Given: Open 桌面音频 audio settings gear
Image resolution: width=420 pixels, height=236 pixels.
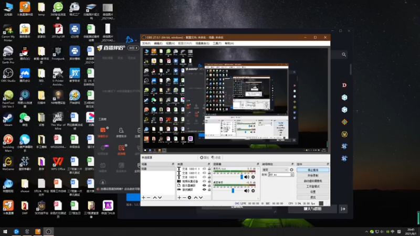Looking at the screenshot, I should [253, 191].
